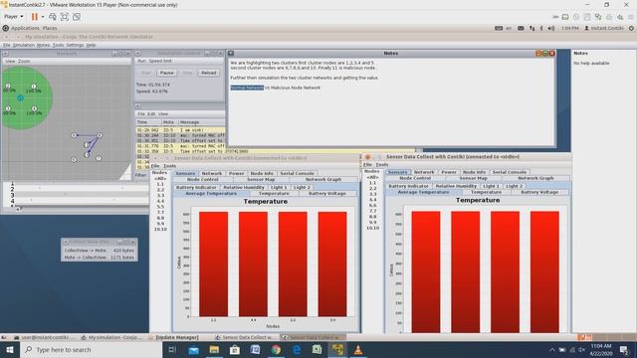This screenshot has width=637, height=358.
Task: Open the Cooja Simulation menu
Action: pos(24,45)
